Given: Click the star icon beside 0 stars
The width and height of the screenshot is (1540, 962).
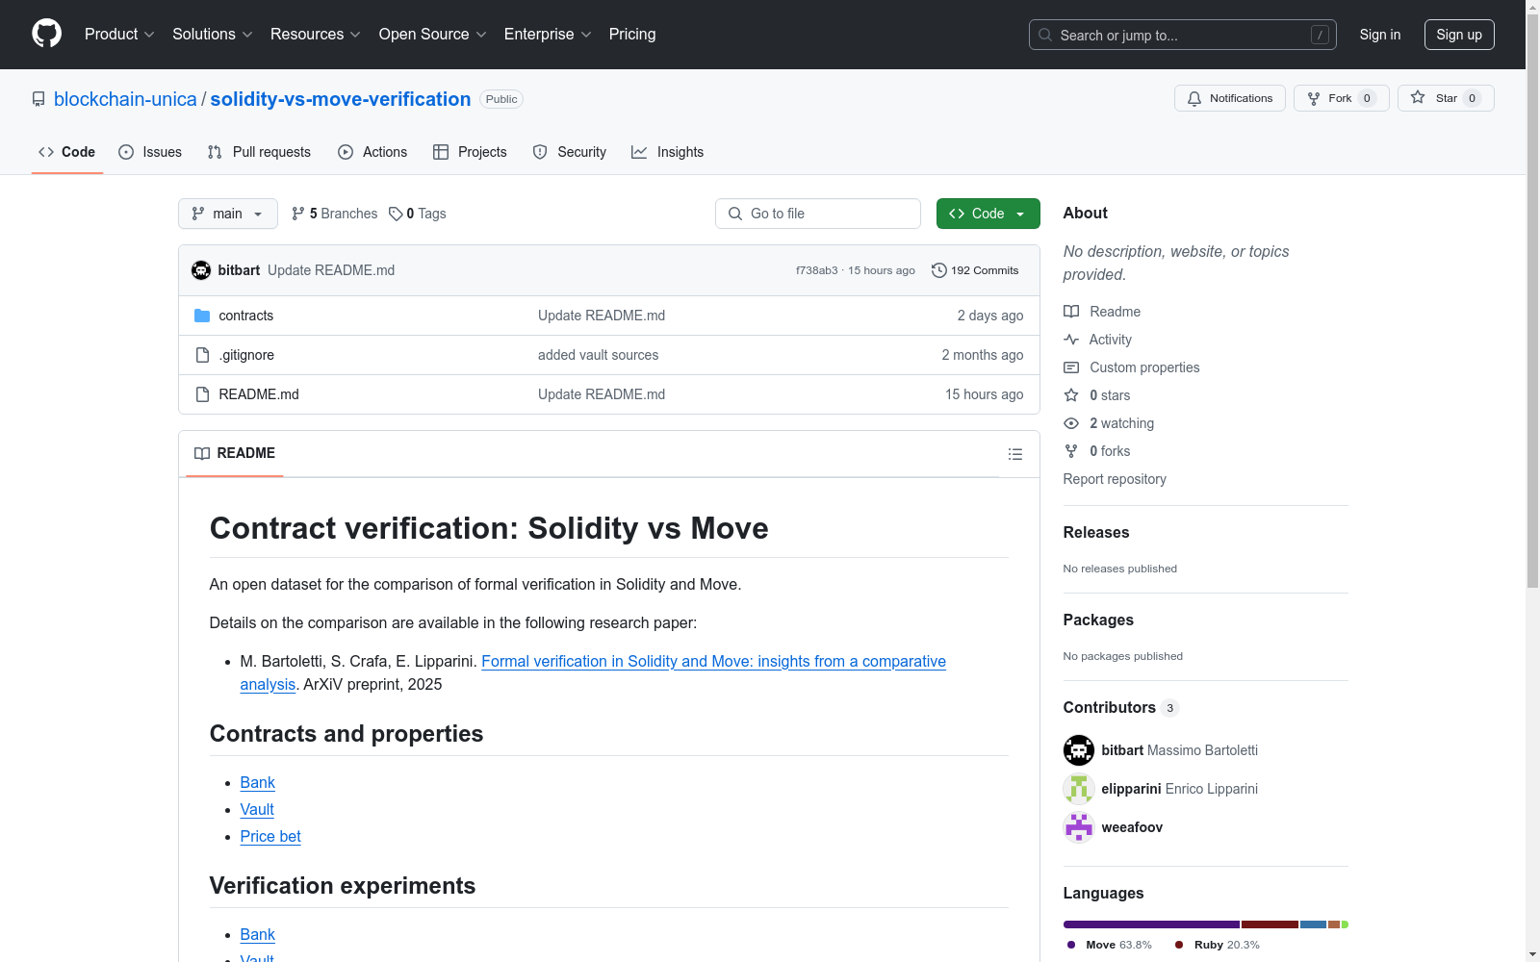Looking at the screenshot, I should [x=1071, y=395].
